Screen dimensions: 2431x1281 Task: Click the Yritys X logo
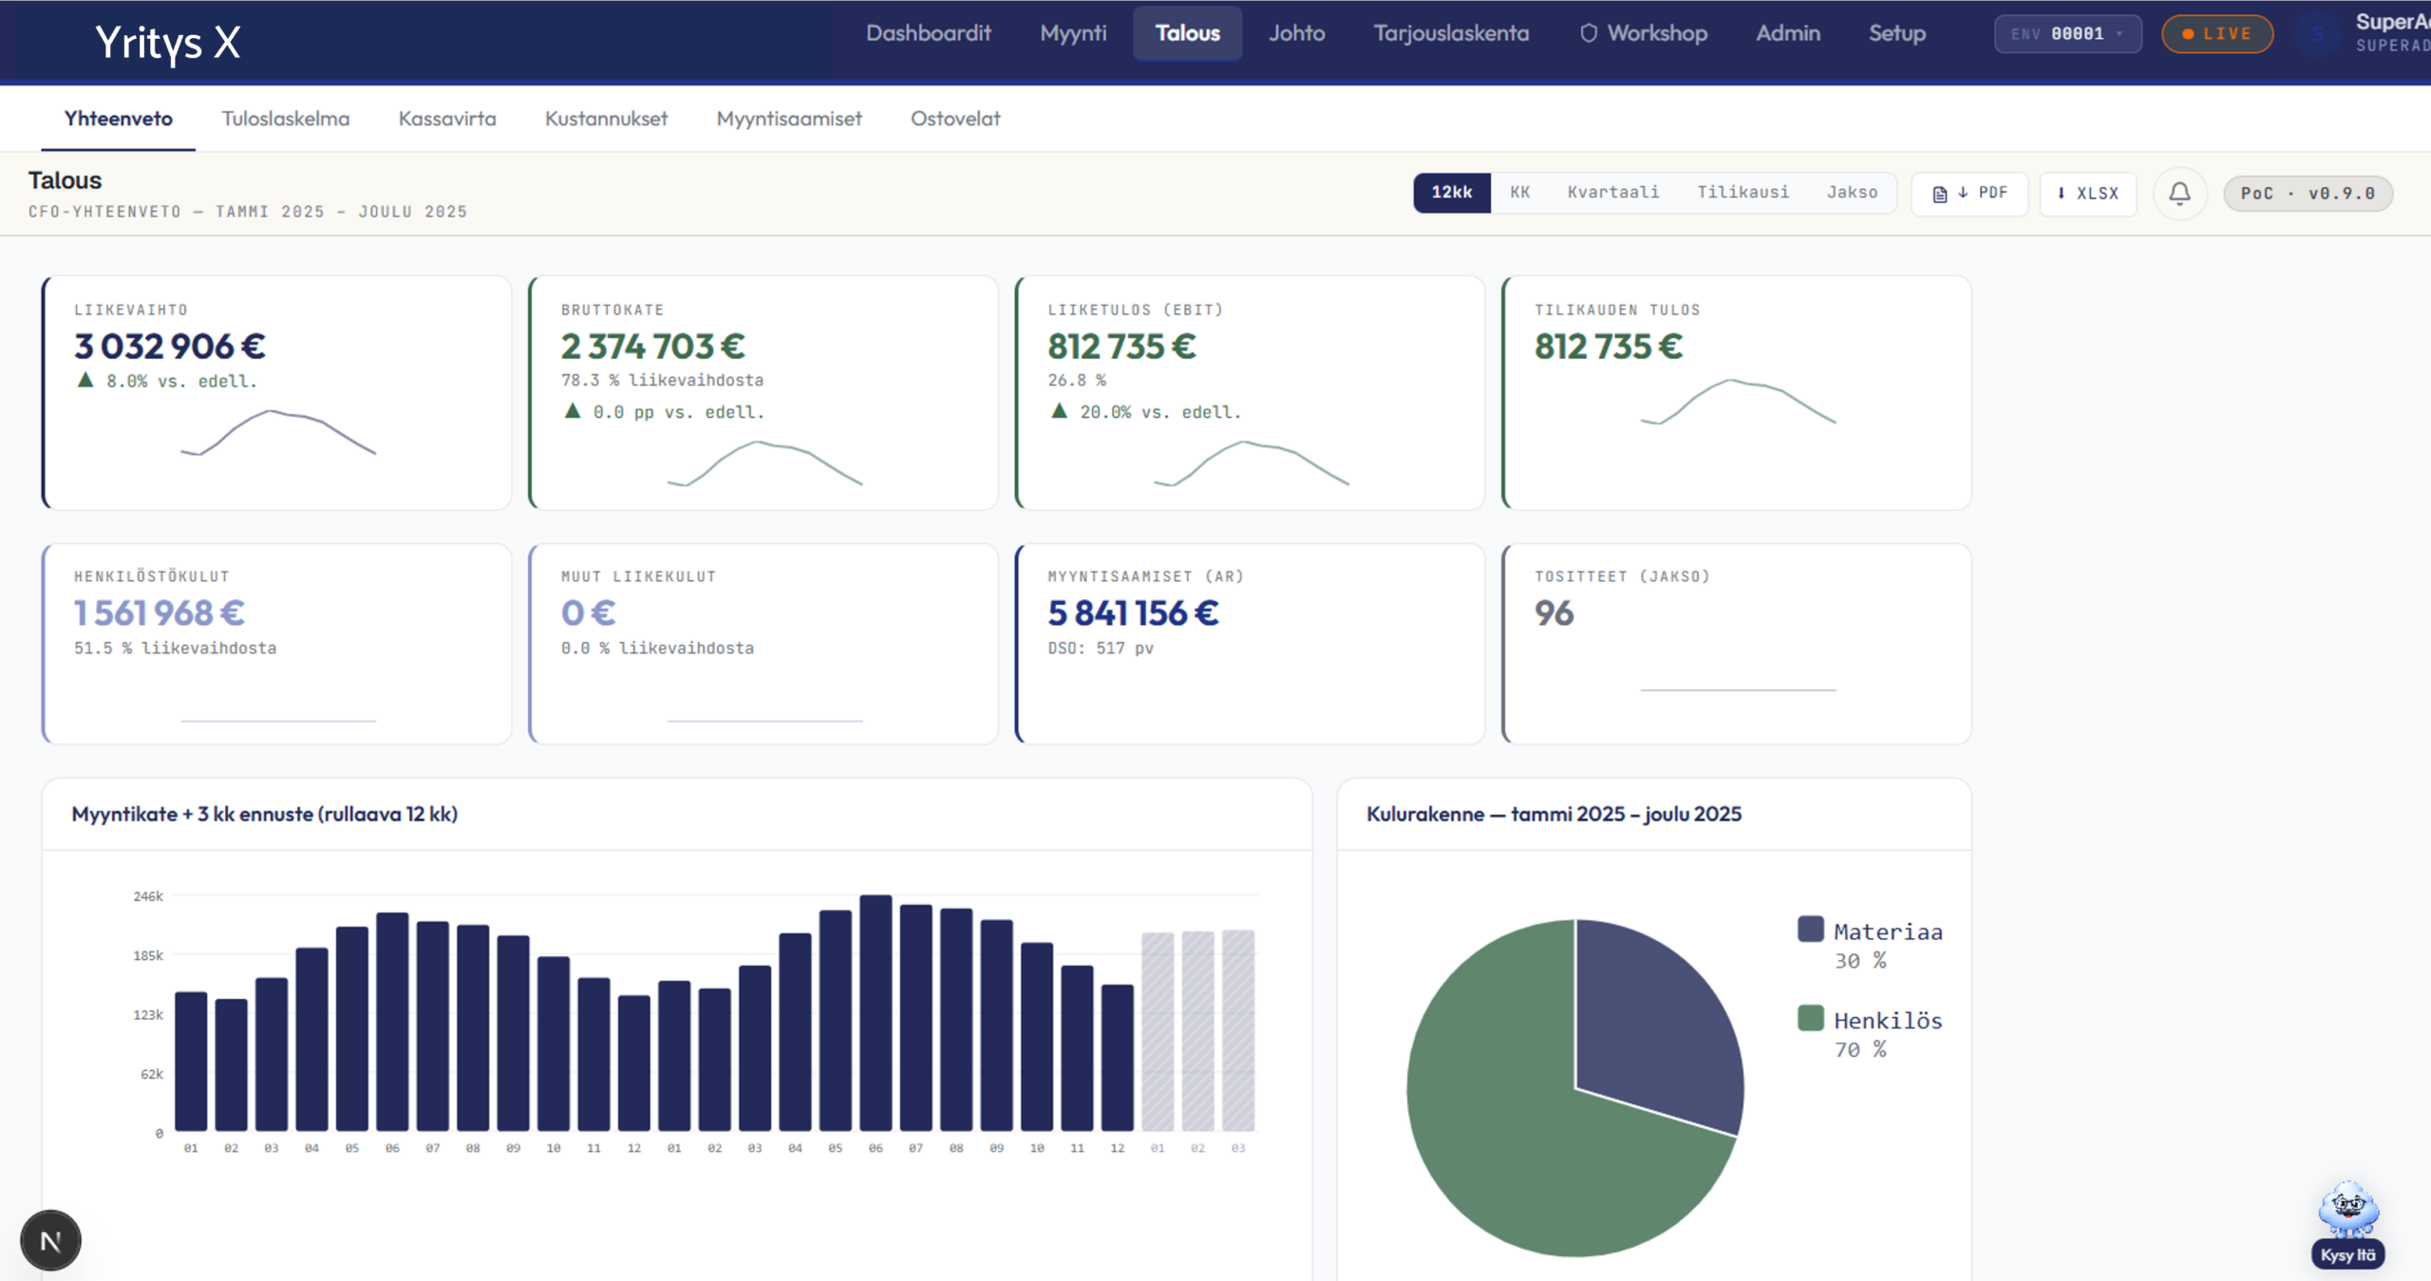coord(168,42)
